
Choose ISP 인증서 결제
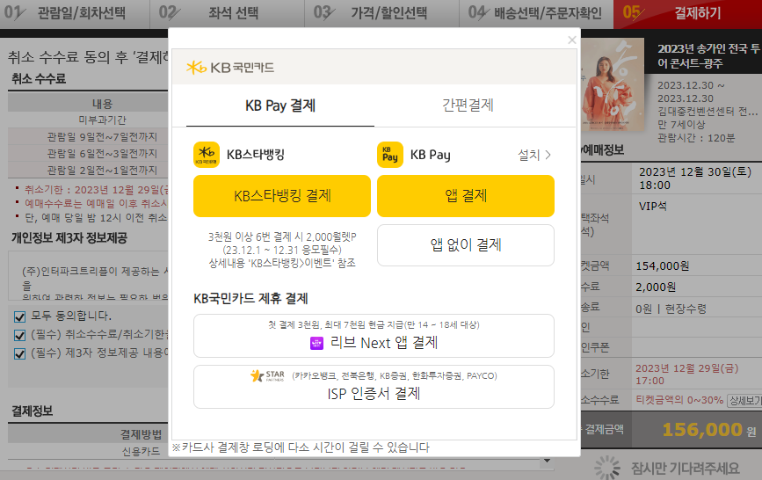[374, 387]
